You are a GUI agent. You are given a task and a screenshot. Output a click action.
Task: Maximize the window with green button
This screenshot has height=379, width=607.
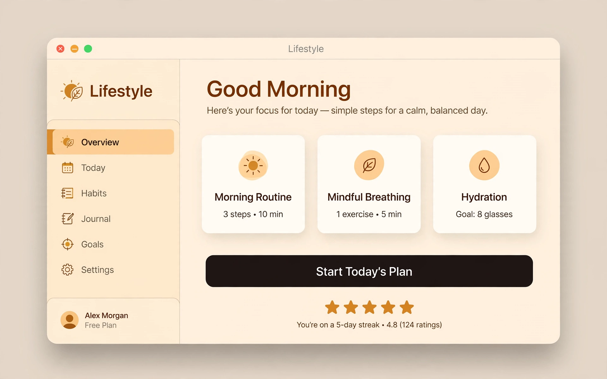[x=88, y=49]
